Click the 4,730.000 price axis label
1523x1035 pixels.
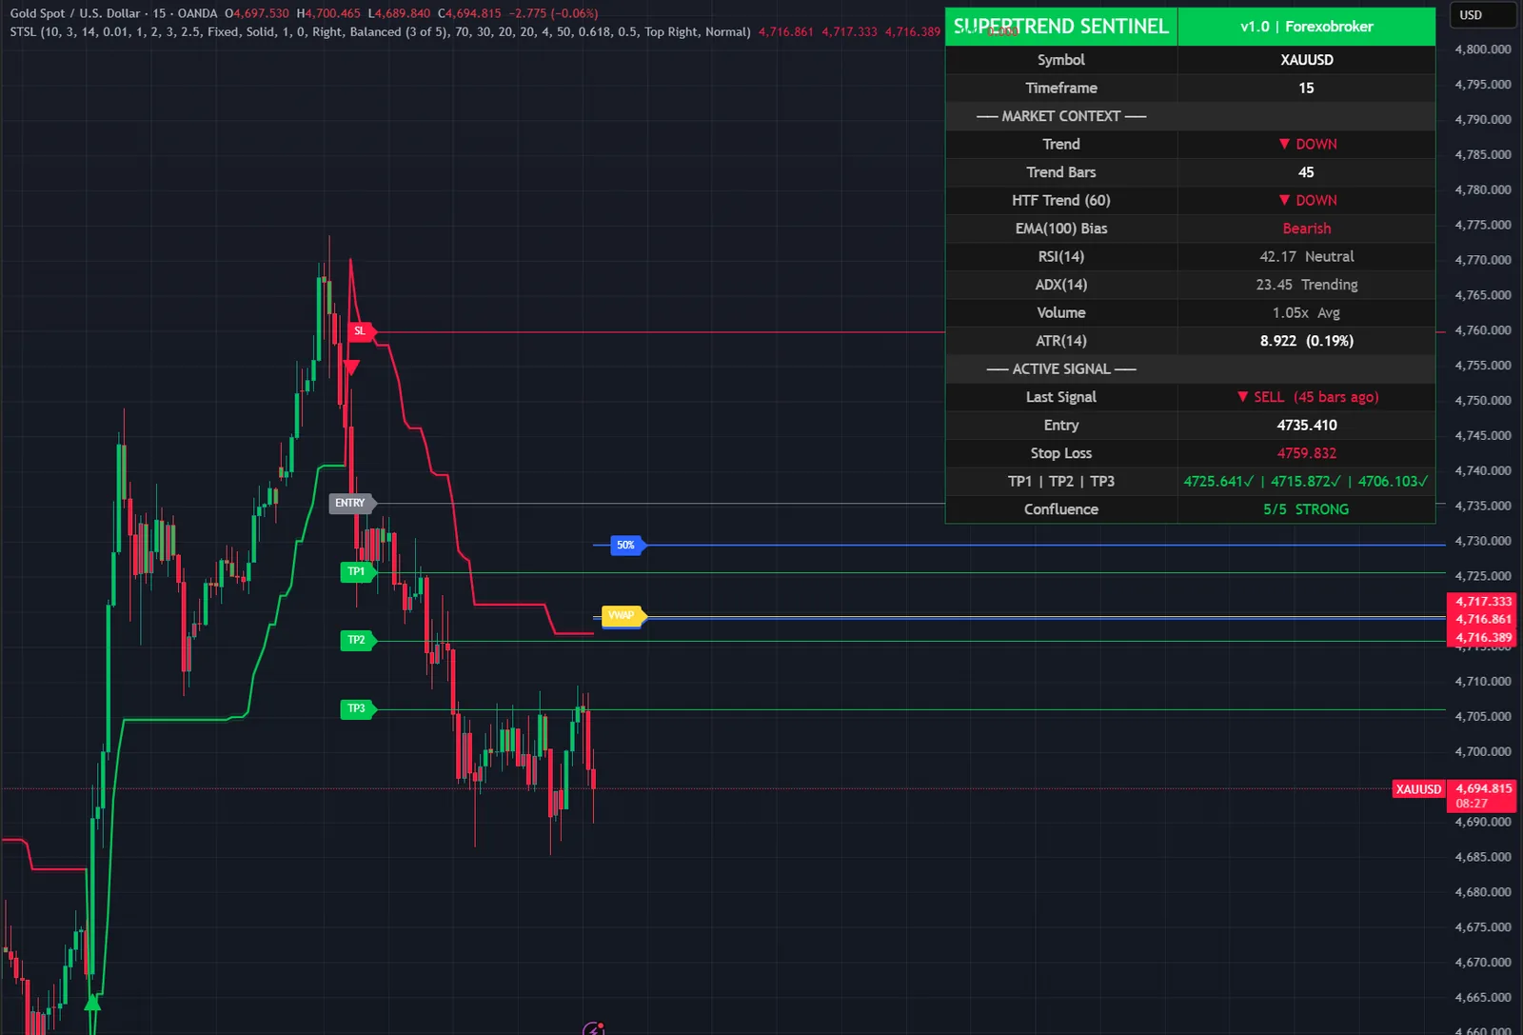coord(1483,541)
